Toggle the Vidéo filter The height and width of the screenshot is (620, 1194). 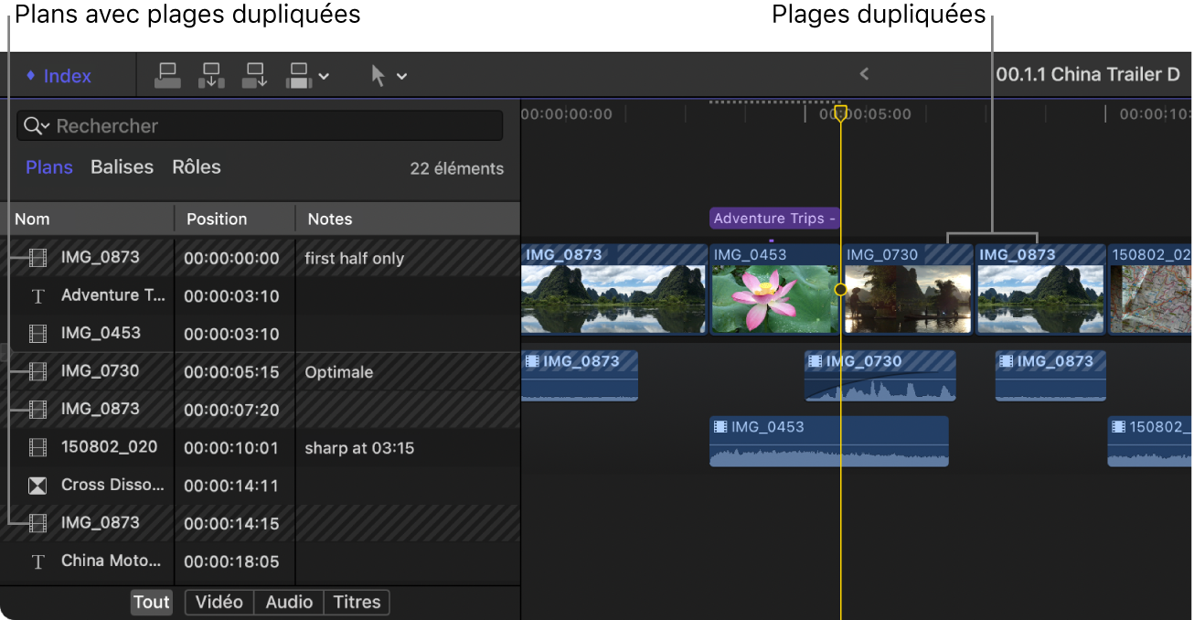(x=219, y=602)
